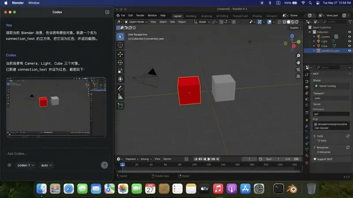Click the @ mention icon in Codex
The height and width of the screenshot is (198, 353).
coord(9,165)
